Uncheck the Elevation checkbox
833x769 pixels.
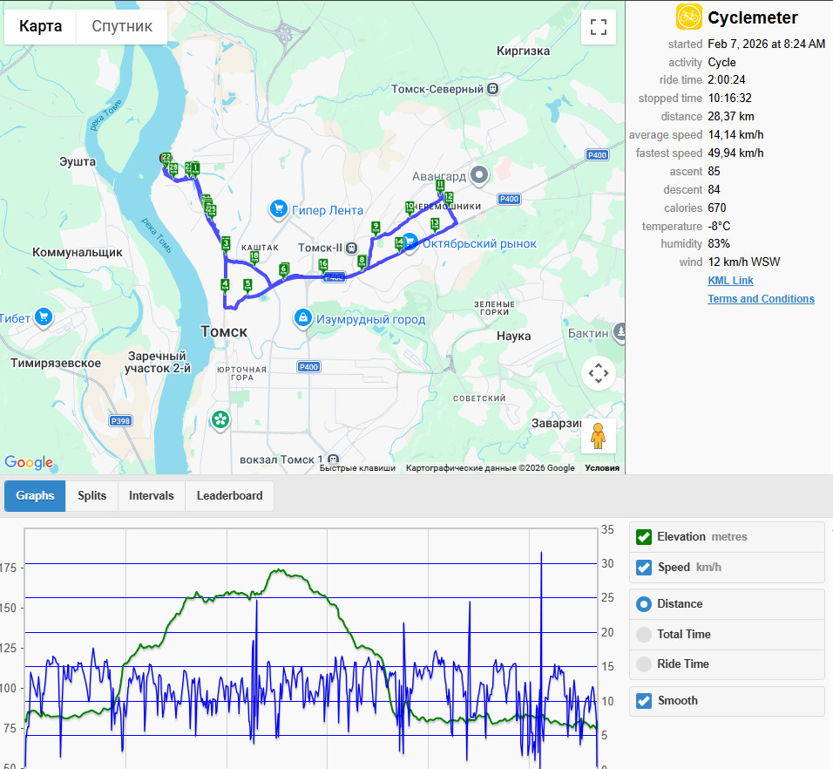[643, 537]
